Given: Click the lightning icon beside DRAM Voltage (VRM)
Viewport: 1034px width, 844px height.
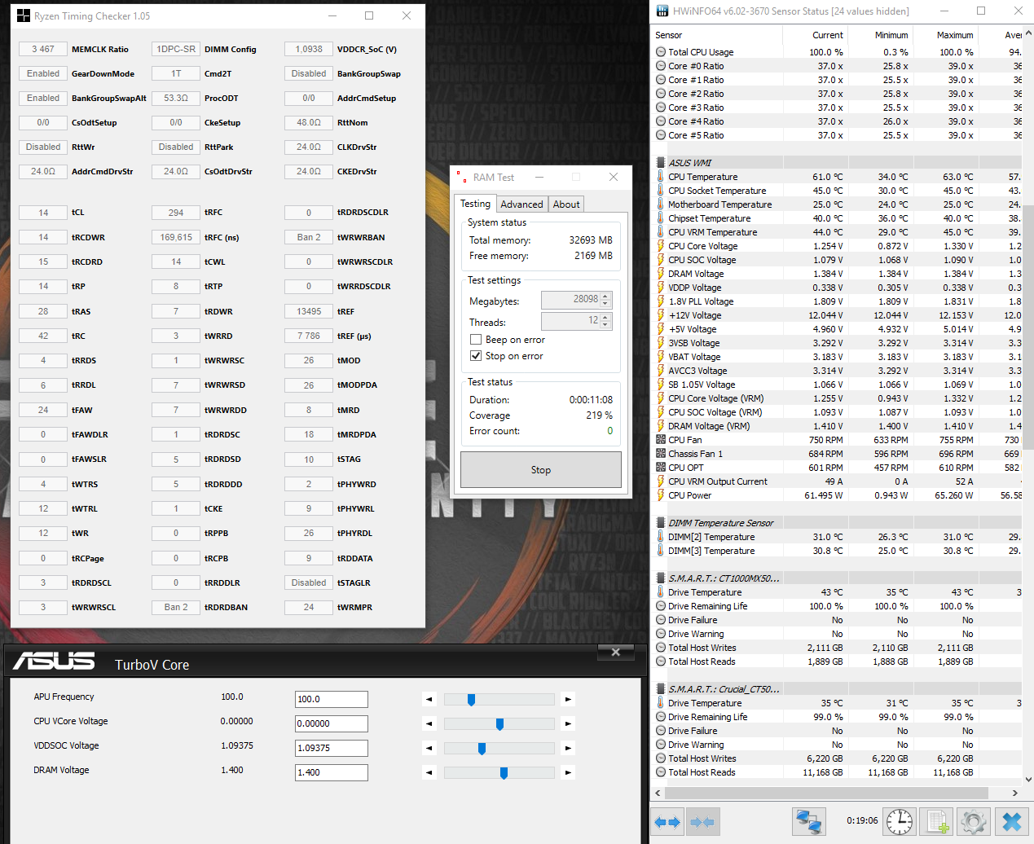Looking at the screenshot, I should coord(661,426).
